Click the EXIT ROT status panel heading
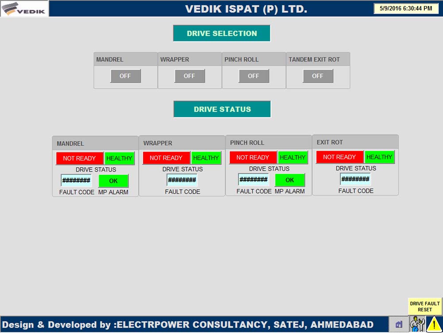The image size is (443, 333). coord(330,142)
